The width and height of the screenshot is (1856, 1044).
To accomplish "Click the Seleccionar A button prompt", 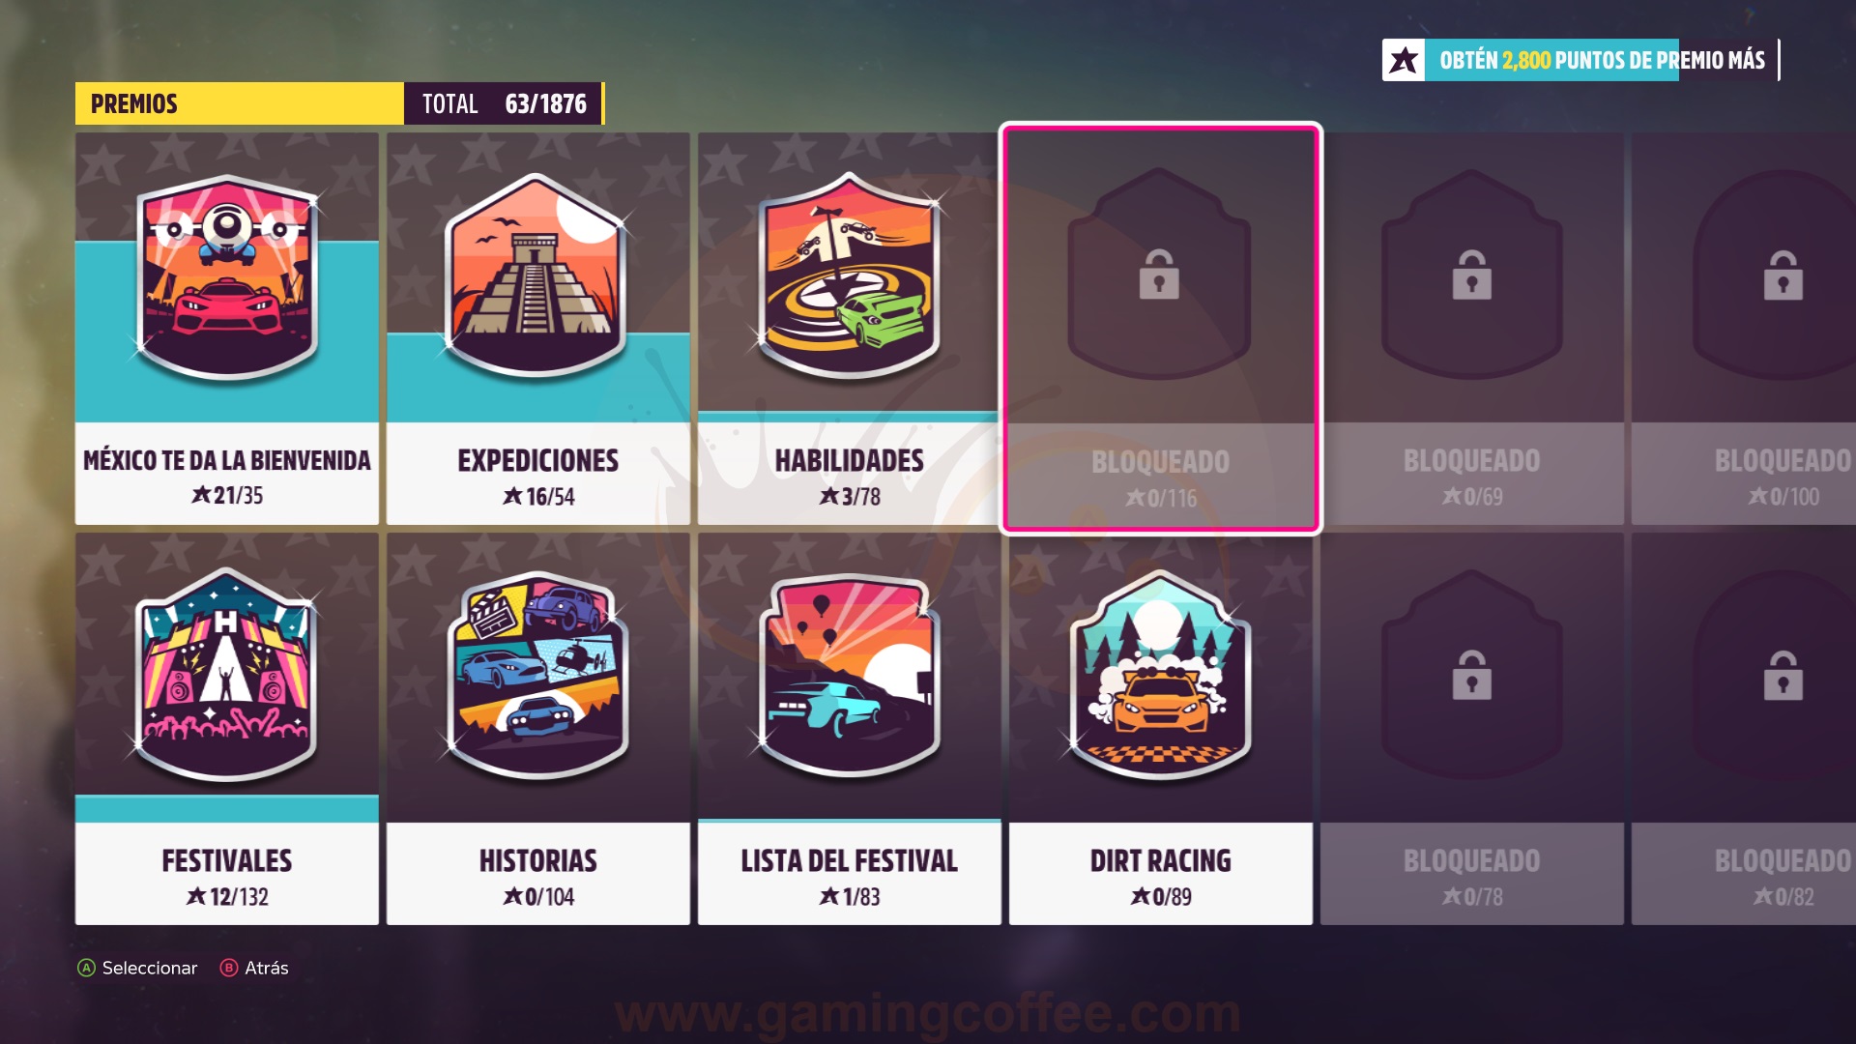I will [x=137, y=968].
